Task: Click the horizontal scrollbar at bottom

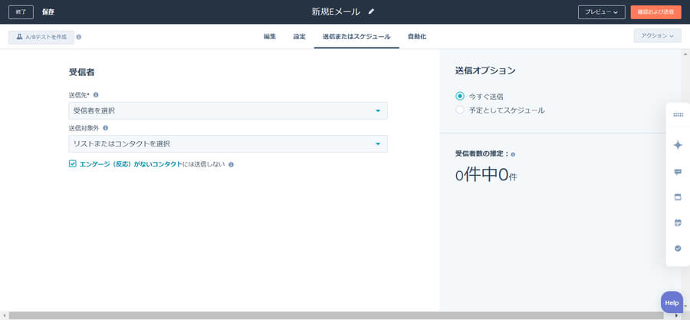Action: pos(337,315)
